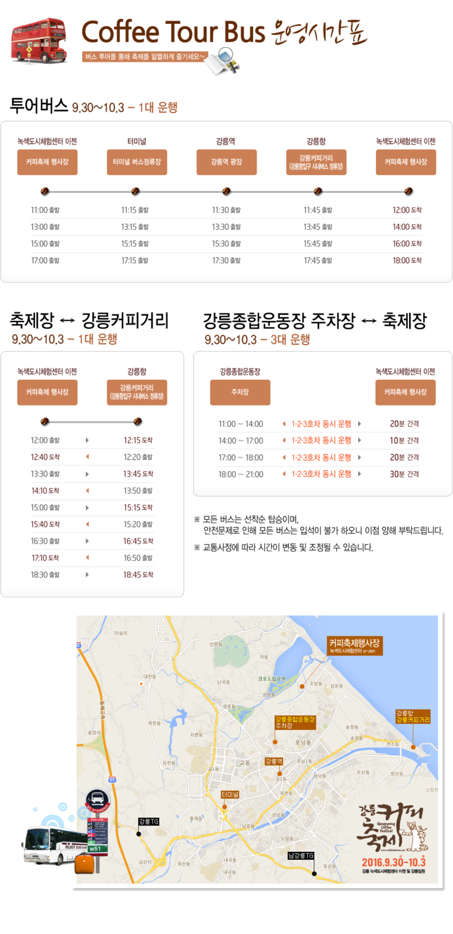Click the 10분 간격 interval

(405, 440)
